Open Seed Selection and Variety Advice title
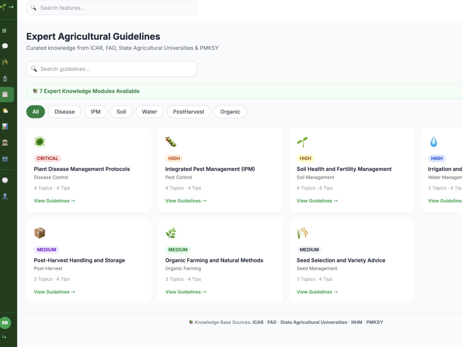Image resolution: width=462 pixels, height=347 pixels. click(x=341, y=260)
